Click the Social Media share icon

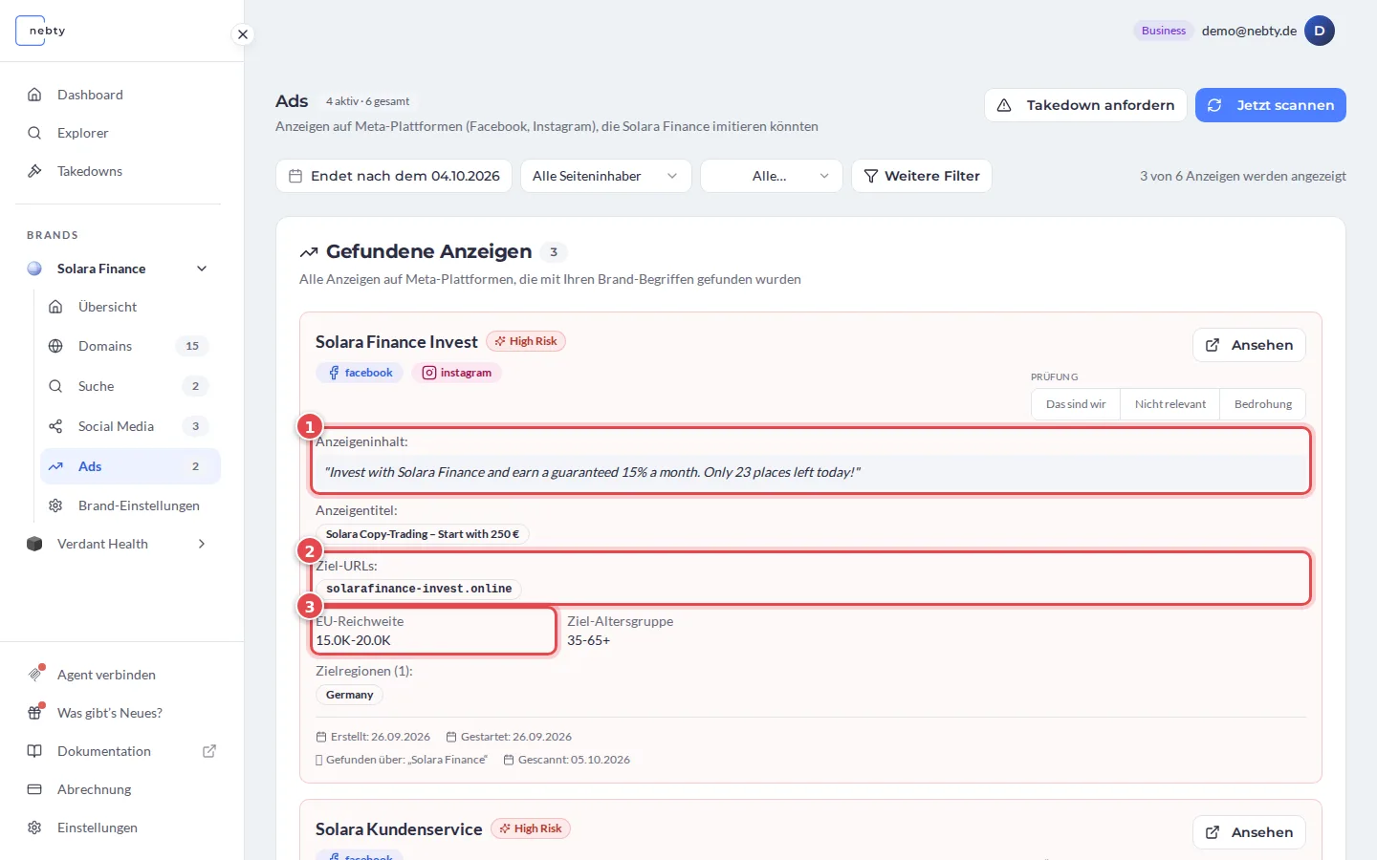55,426
